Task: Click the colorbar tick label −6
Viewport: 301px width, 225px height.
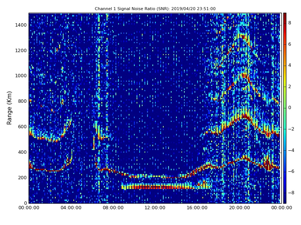Action: click(291, 171)
